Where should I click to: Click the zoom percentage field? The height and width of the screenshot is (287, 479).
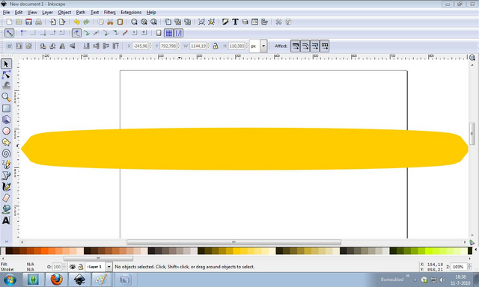pos(458,267)
